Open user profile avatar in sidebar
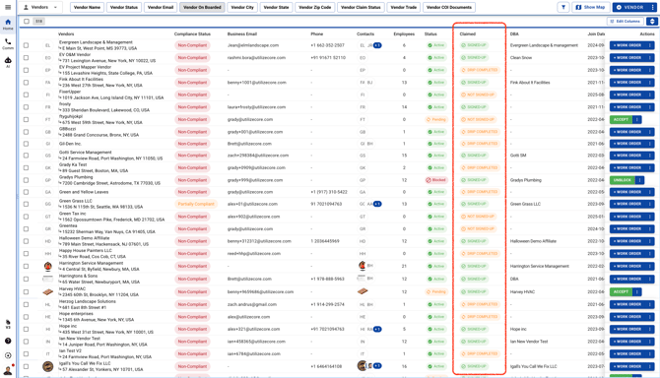Screen dimensions: 660x378 [x=8, y=370]
